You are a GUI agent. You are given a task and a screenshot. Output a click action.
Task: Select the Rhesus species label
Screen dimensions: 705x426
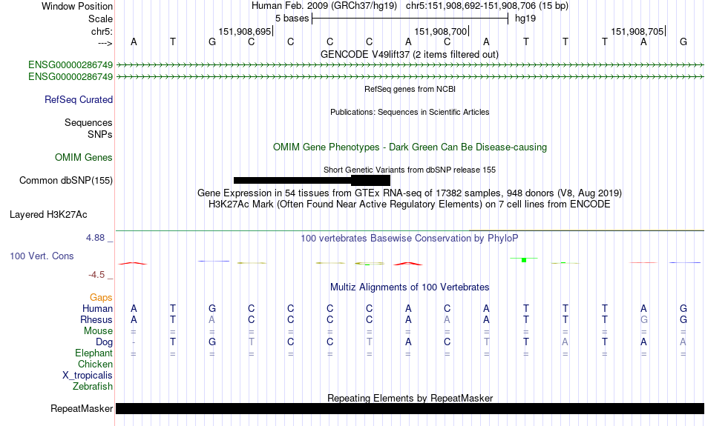pos(96,319)
